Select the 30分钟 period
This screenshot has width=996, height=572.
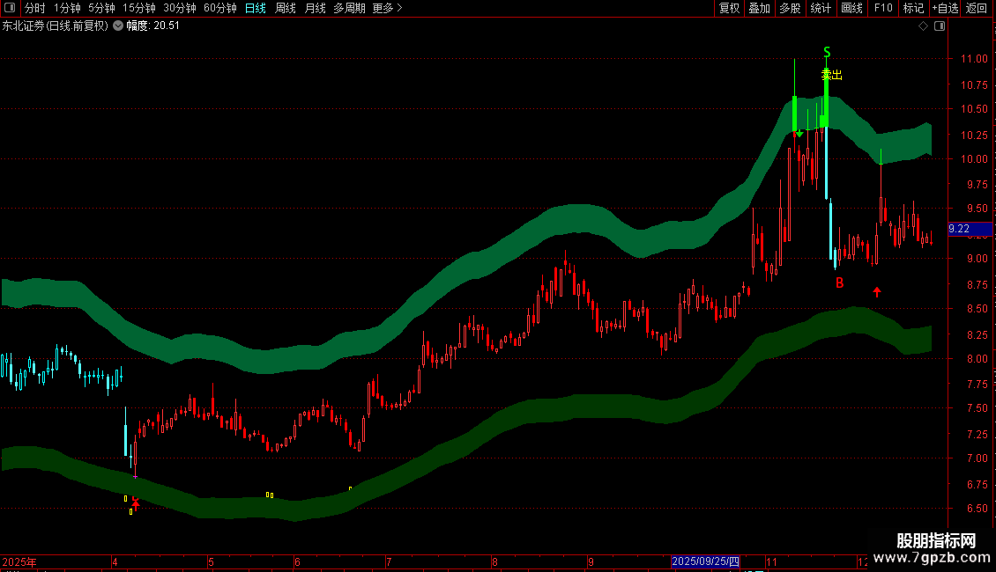(x=180, y=8)
